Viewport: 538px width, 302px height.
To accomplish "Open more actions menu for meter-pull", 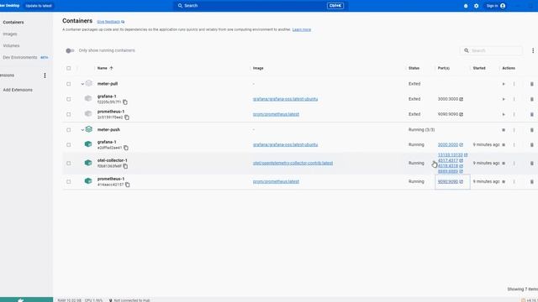I will [x=514, y=84].
